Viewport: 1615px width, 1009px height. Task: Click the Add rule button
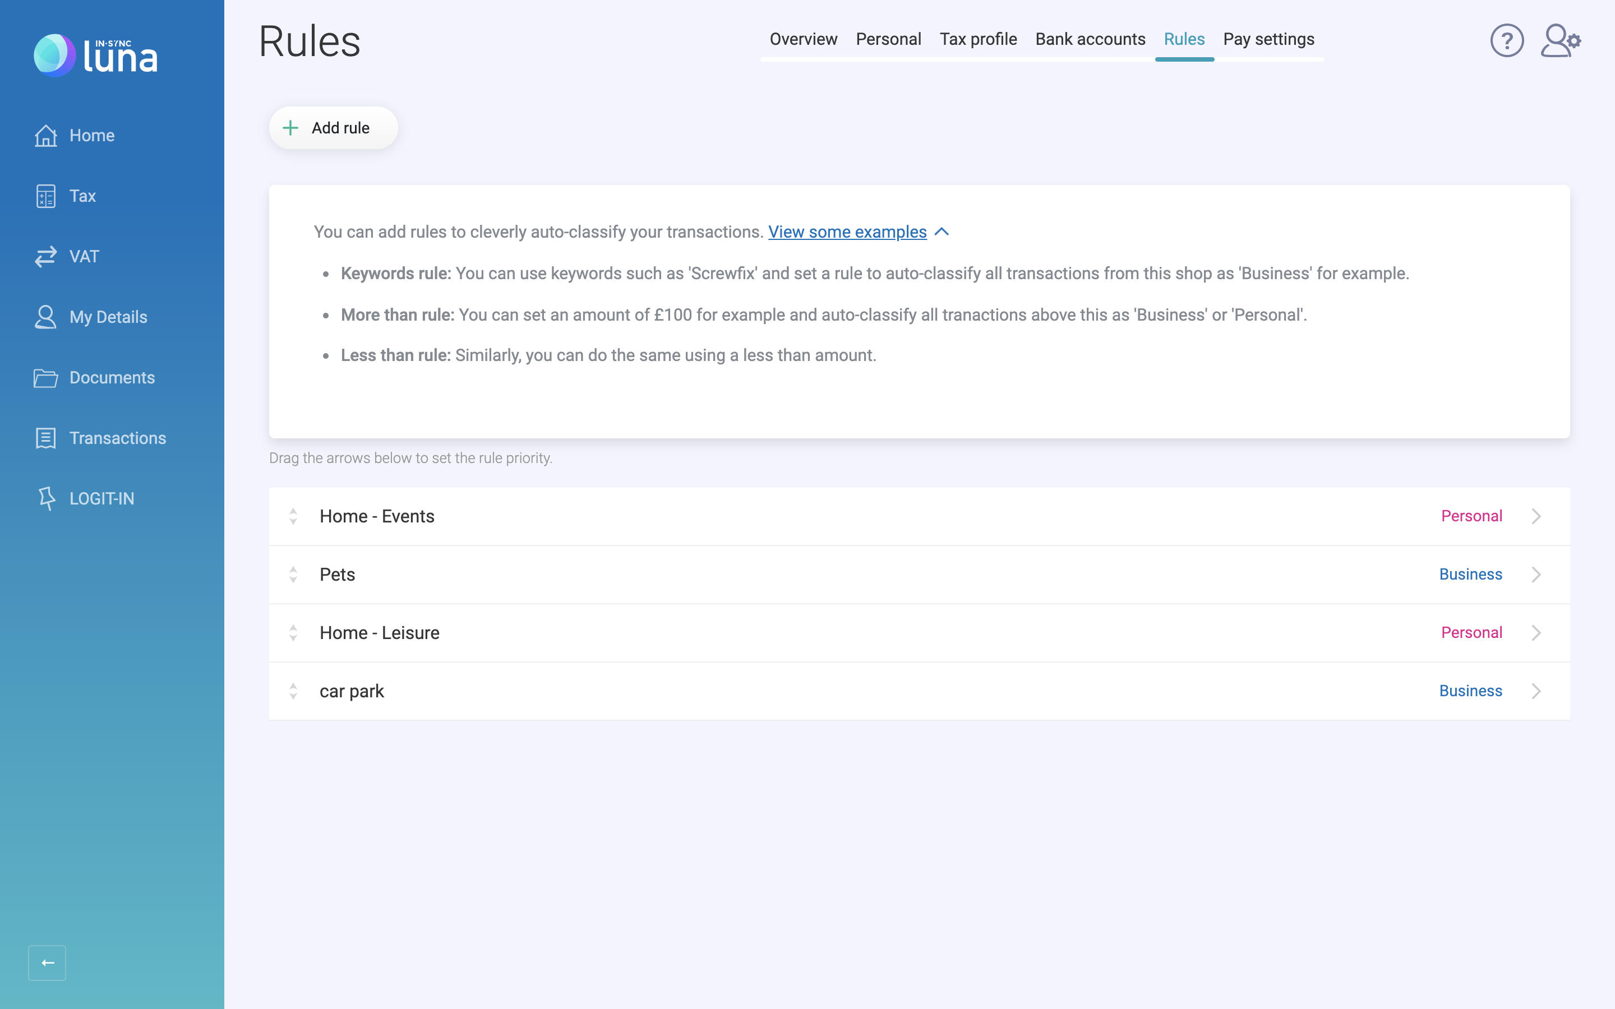(333, 128)
